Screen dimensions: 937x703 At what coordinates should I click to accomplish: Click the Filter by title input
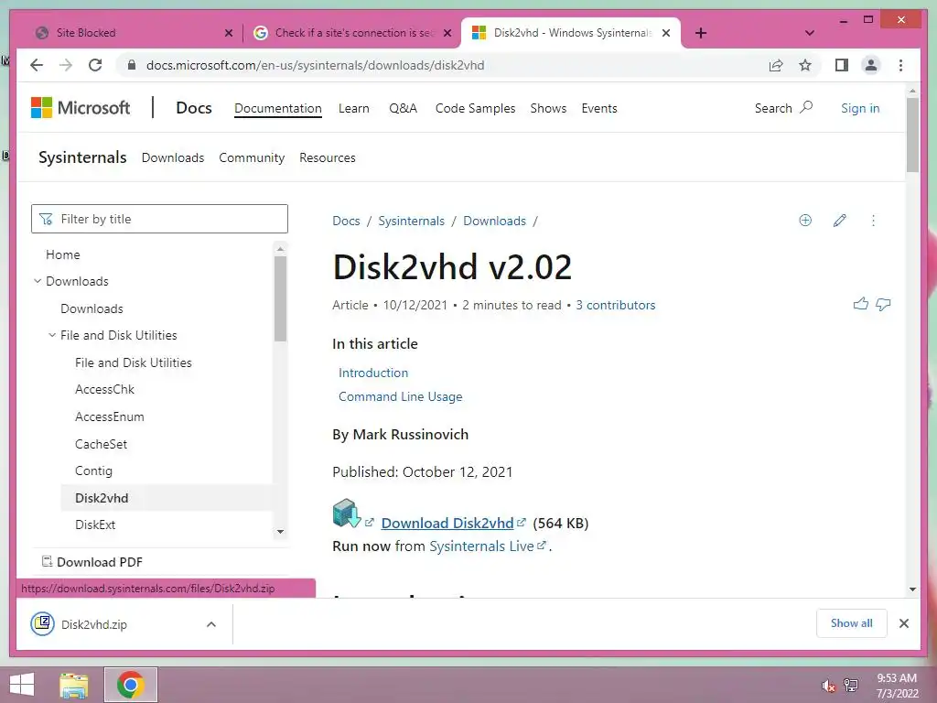(x=159, y=219)
